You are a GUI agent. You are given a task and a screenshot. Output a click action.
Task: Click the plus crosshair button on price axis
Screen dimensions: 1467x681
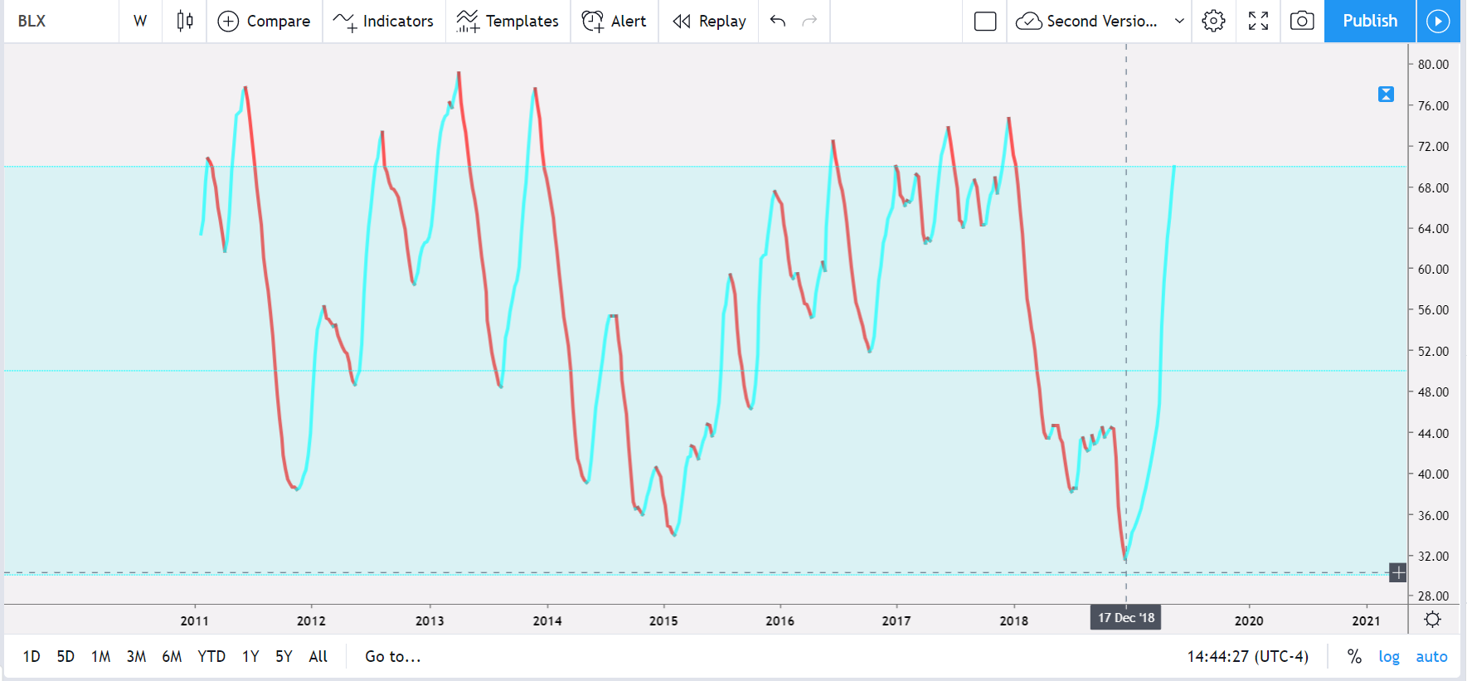(x=1397, y=572)
